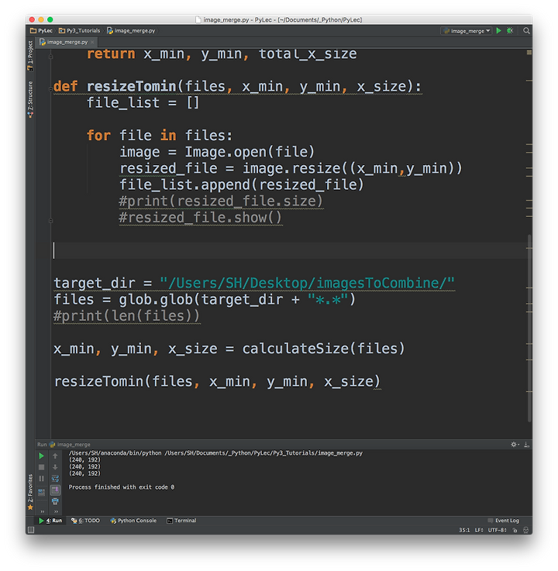Open the inspections Hector icon

525,530
